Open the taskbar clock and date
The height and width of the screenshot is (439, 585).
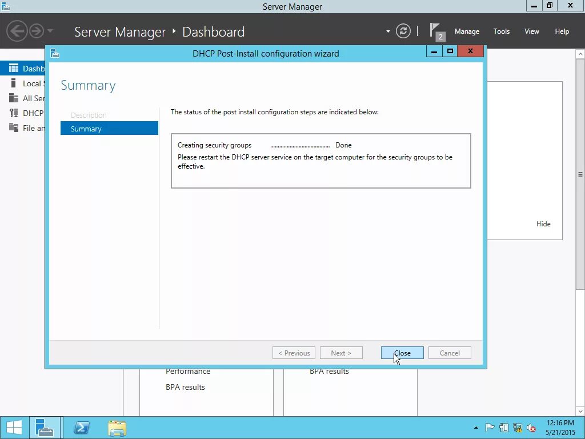click(560, 428)
